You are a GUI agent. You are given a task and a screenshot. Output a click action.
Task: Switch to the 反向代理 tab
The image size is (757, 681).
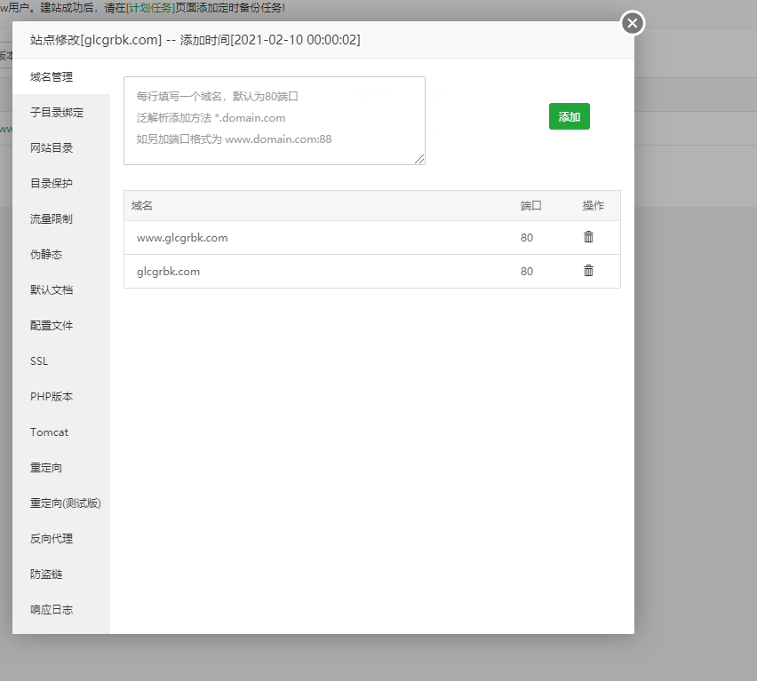pyautogui.click(x=61, y=539)
